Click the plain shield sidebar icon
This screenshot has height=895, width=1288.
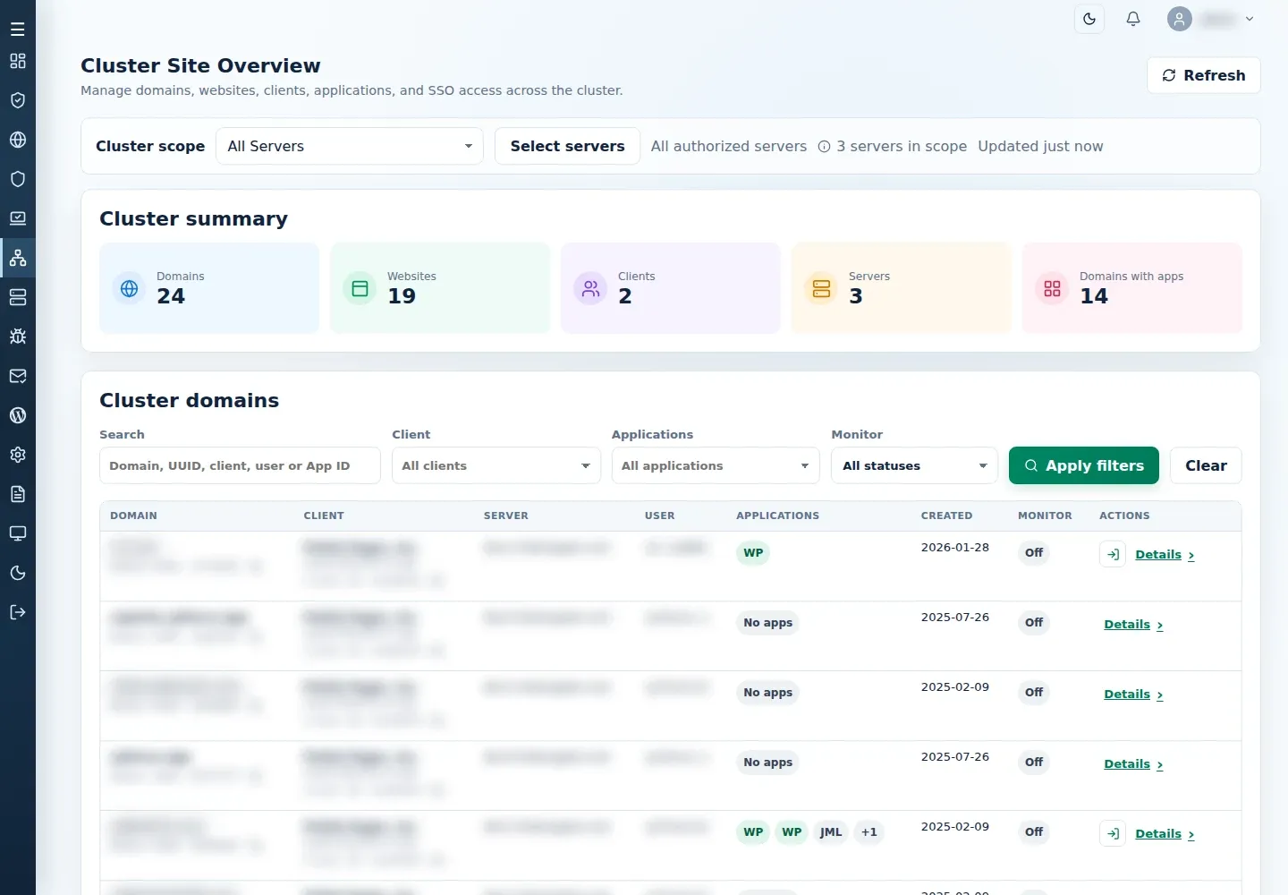pos(18,179)
